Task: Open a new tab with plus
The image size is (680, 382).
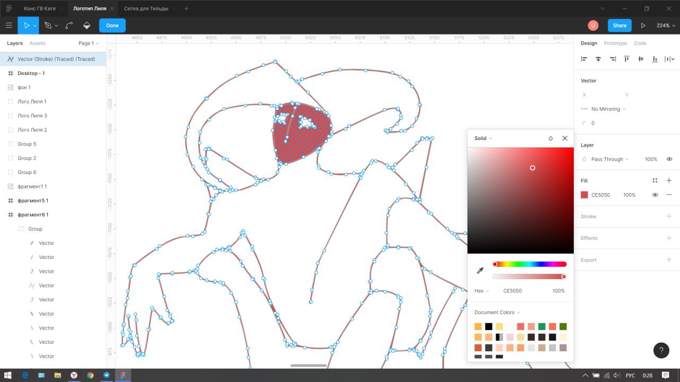Action: [x=186, y=8]
